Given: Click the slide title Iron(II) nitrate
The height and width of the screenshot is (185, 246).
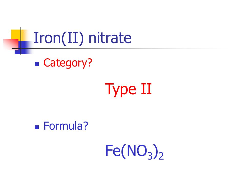Looking at the screenshot, I should 83,38.
